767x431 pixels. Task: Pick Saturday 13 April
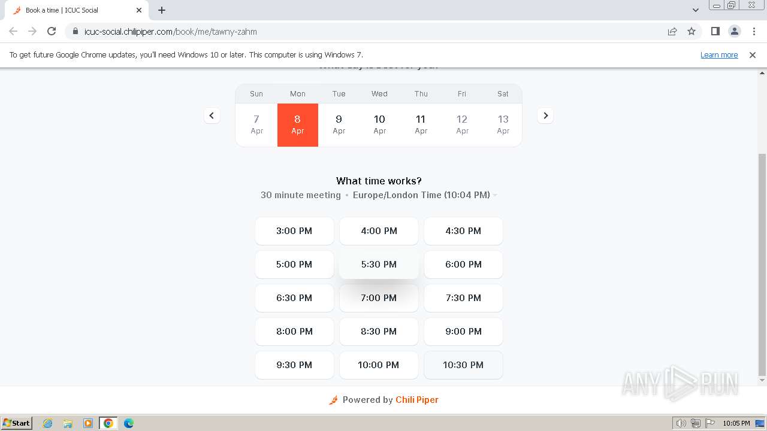tap(503, 125)
